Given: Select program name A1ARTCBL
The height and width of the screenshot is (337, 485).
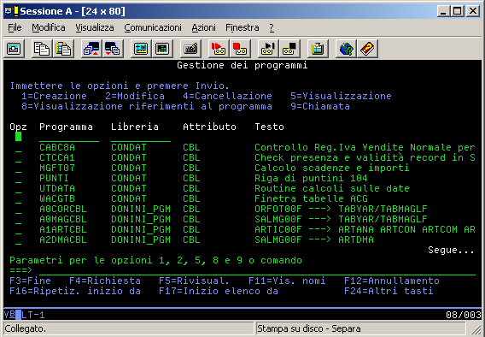Looking at the screenshot, I should (x=63, y=229).
